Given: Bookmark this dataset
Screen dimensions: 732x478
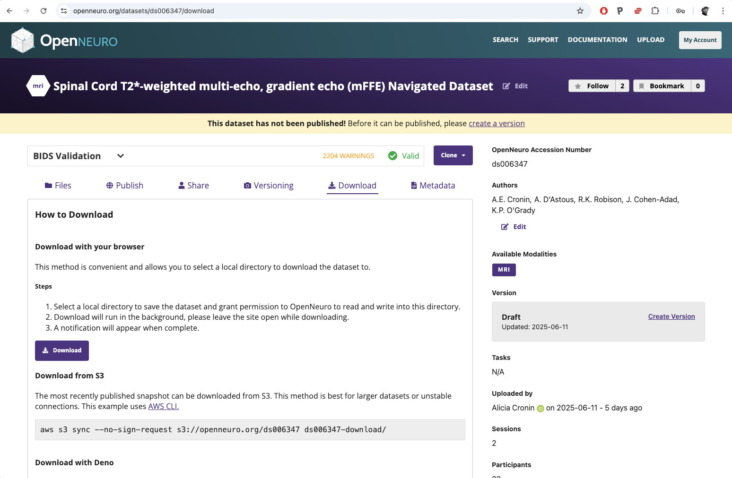Looking at the screenshot, I should click(662, 86).
